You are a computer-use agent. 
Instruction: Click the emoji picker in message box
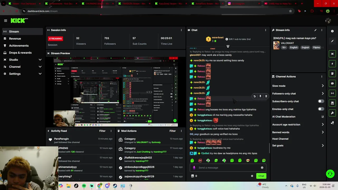tap(262, 168)
